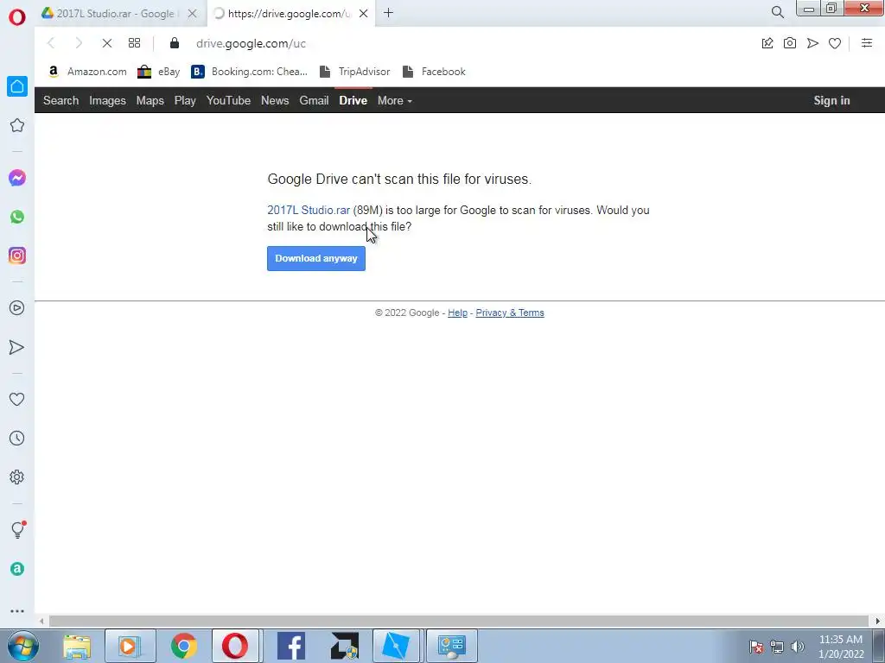The image size is (885, 663).
Task: Select Images in the Google bar
Action: 107,100
